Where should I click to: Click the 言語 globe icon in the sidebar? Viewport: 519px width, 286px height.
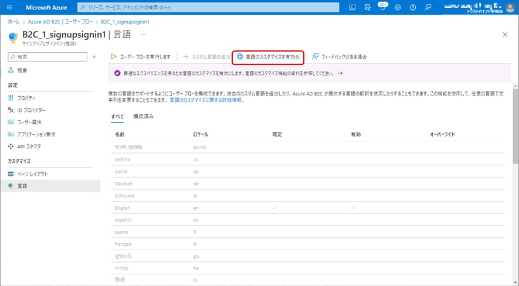pos(11,186)
